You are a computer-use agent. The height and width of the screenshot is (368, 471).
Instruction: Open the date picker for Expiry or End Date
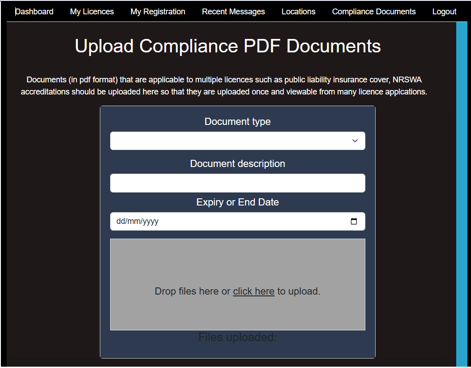[354, 221]
